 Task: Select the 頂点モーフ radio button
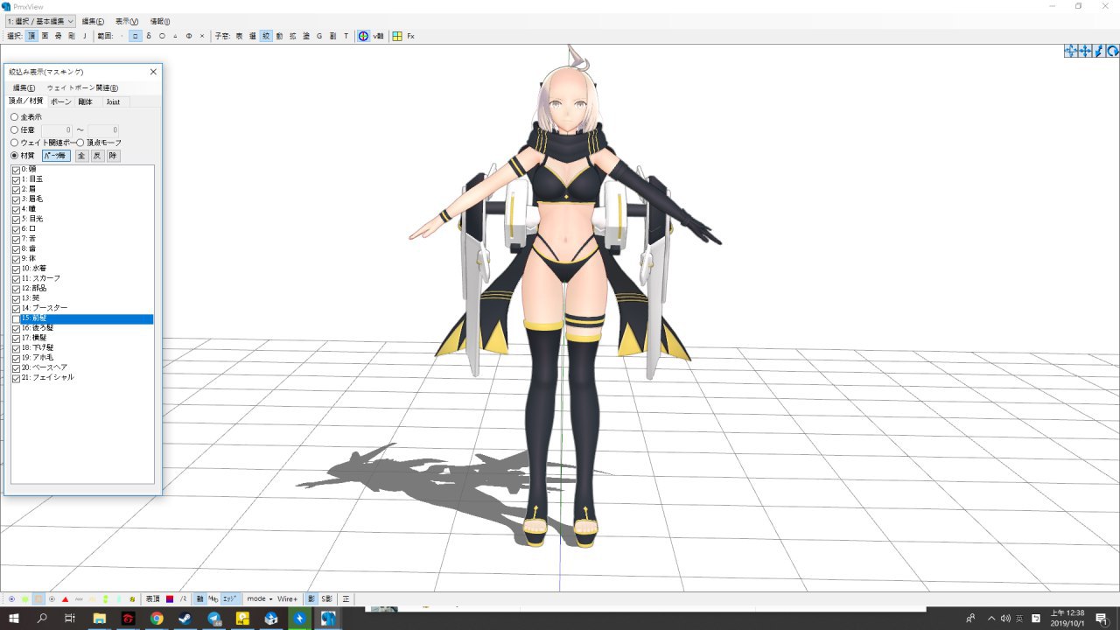80,143
